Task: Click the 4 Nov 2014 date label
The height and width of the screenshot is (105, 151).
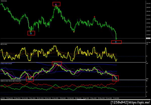Action: click(32, 98)
